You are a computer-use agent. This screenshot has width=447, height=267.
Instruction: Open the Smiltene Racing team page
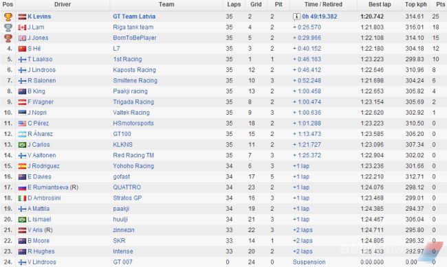point(135,80)
